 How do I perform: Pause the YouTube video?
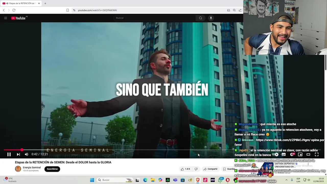(9, 154)
